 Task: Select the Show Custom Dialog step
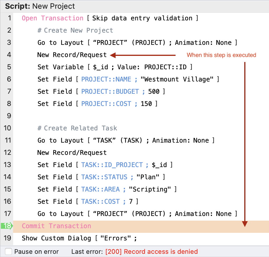(x=79, y=238)
